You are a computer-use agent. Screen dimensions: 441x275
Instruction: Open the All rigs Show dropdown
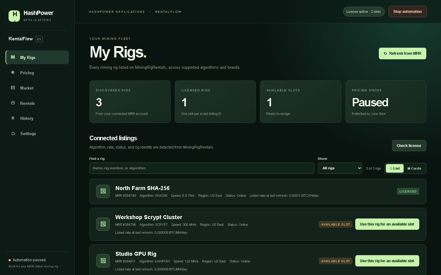(340, 168)
